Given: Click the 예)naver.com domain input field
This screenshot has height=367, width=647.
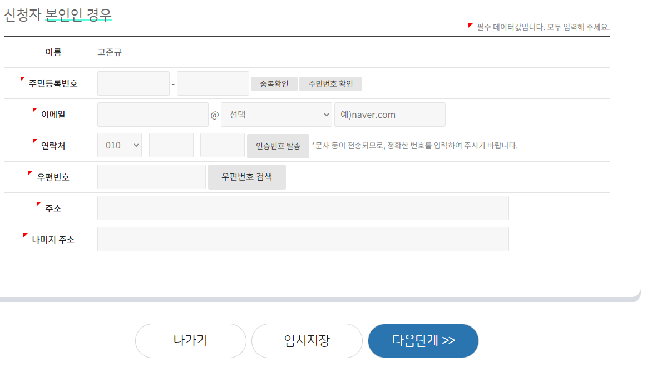Looking at the screenshot, I should pos(390,115).
